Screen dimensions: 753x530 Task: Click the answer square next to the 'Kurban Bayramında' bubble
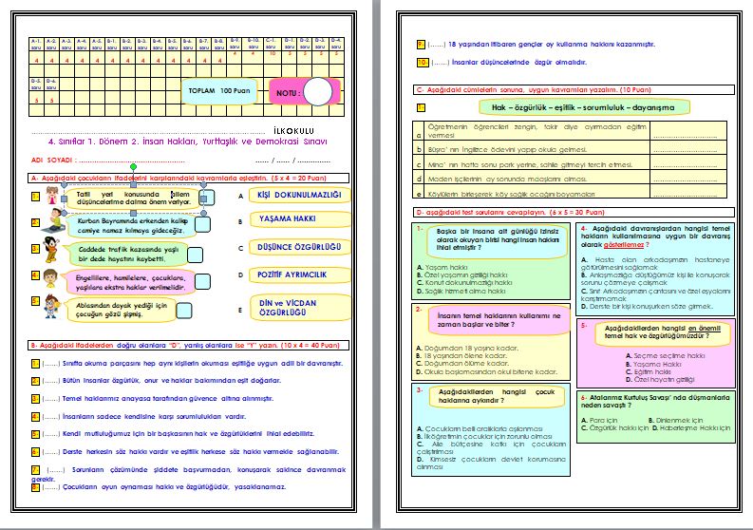coord(202,224)
